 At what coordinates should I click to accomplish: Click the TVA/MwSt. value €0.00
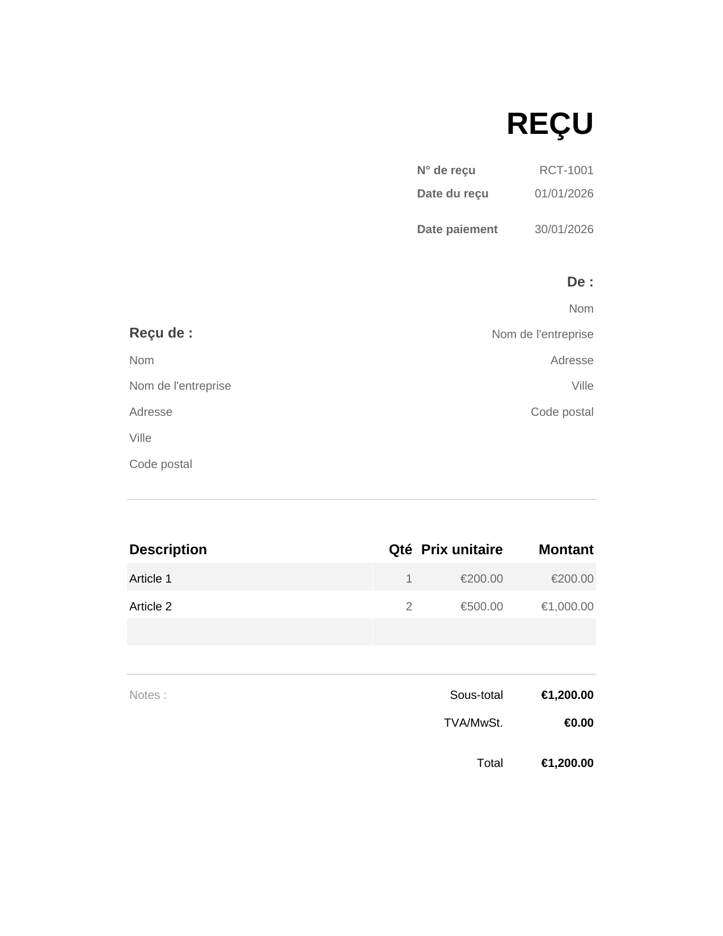click(x=578, y=723)
